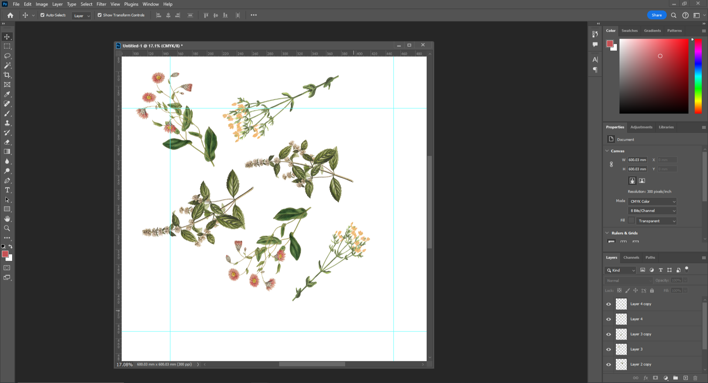Viewport: 708px width, 383px height.
Task: Select the Move tool
Action: [7, 37]
